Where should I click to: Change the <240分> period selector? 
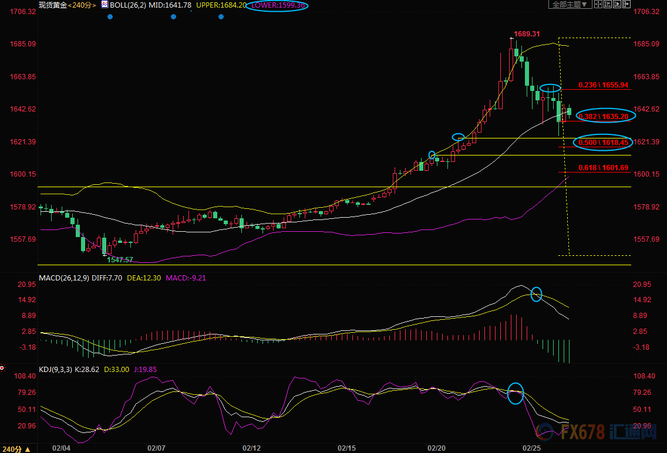pyautogui.click(x=82, y=5)
